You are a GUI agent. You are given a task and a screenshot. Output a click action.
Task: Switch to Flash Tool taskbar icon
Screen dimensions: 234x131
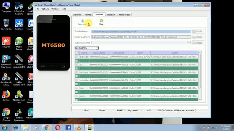click(x=90, y=128)
